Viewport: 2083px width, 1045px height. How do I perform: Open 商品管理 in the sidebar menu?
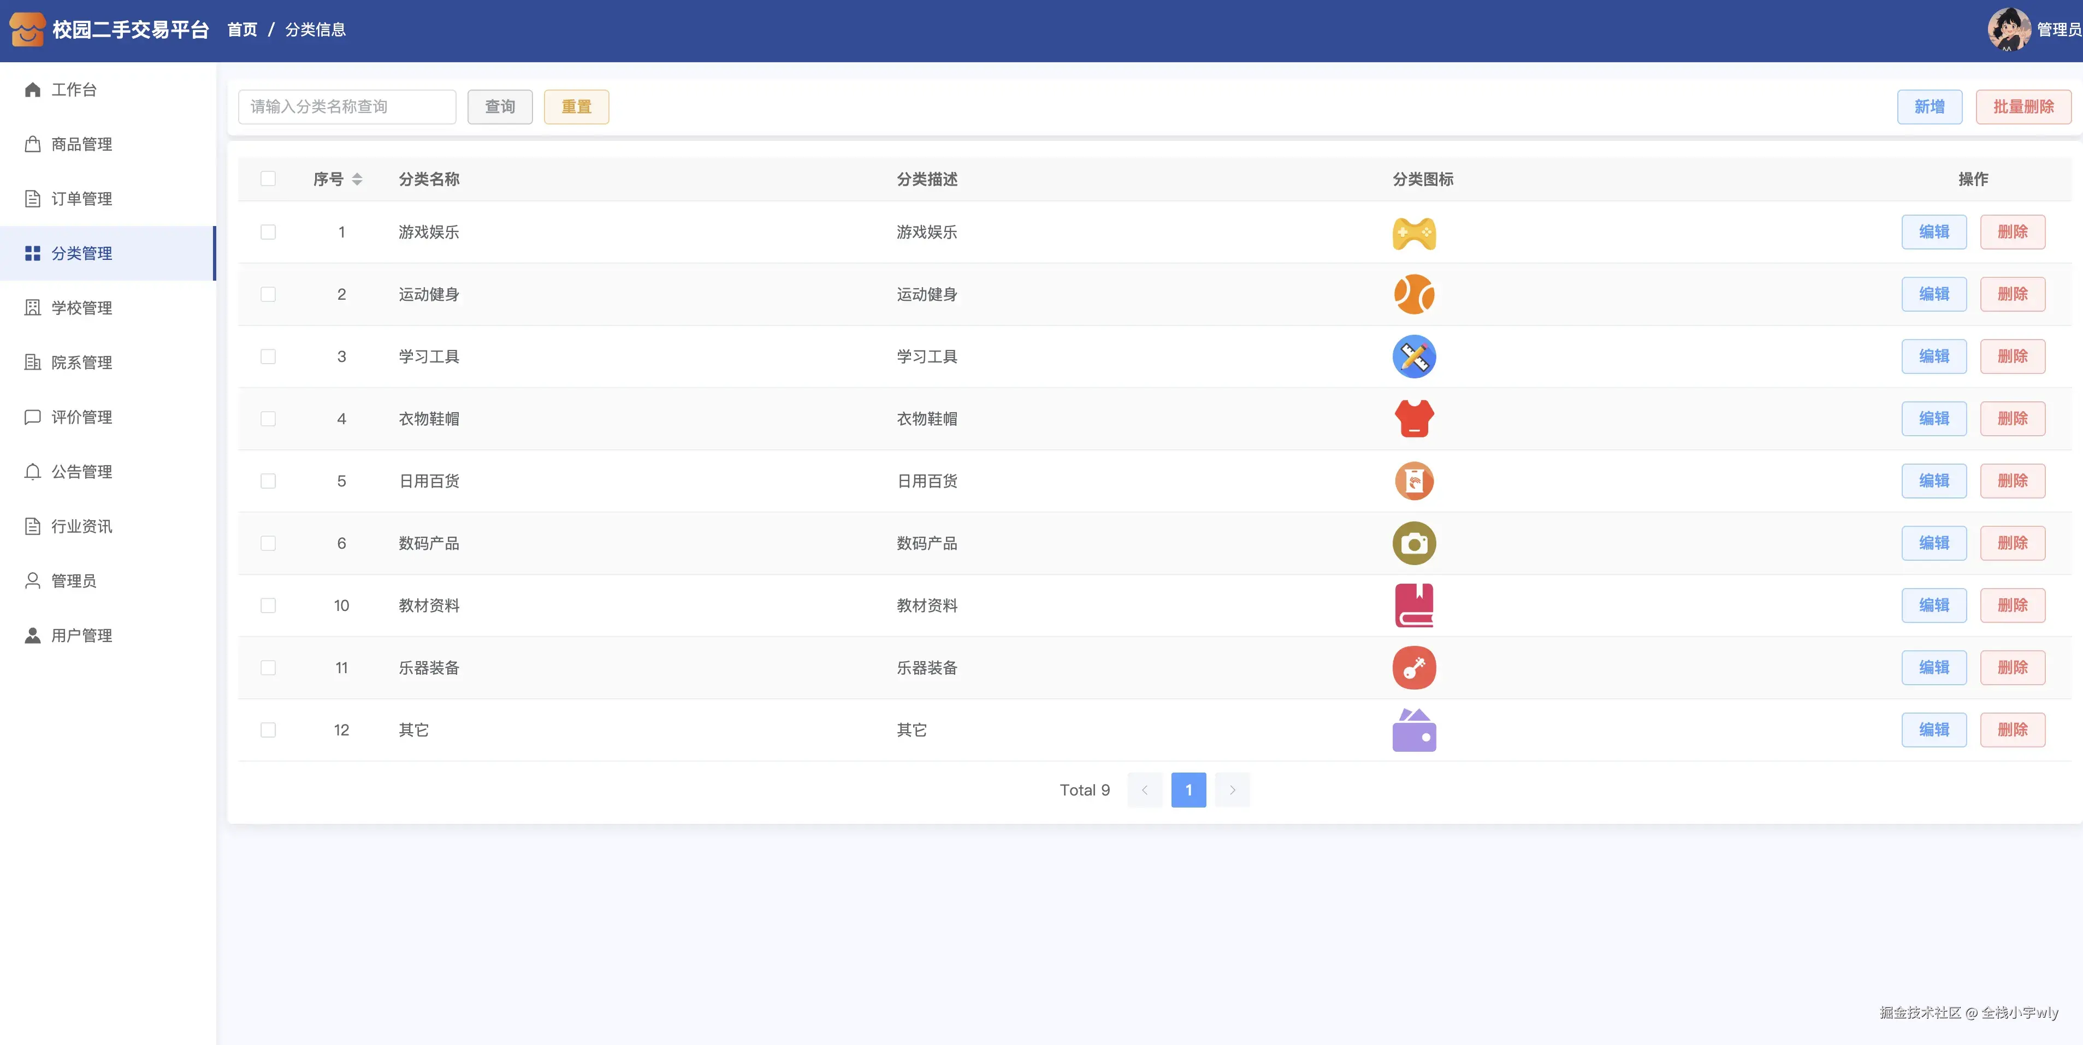click(81, 145)
